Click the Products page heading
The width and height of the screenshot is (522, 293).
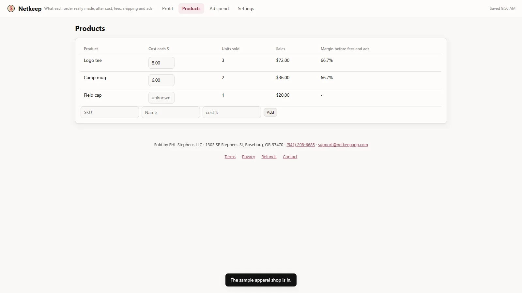point(90,29)
